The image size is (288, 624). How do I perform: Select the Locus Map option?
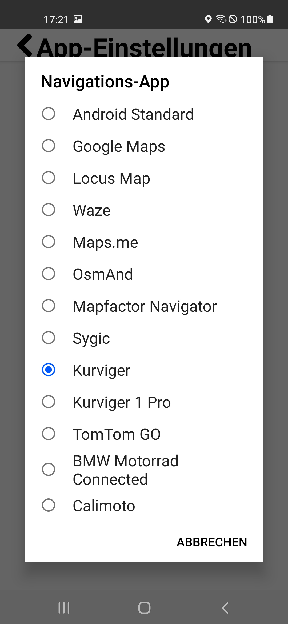click(49, 178)
